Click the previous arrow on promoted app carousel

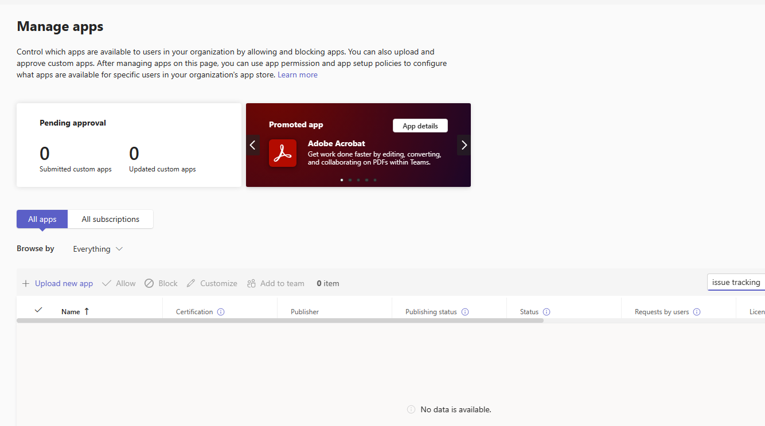(x=253, y=145)
